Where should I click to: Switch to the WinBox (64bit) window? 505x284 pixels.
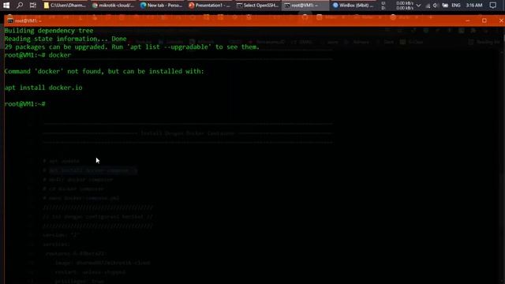(353, 6)
